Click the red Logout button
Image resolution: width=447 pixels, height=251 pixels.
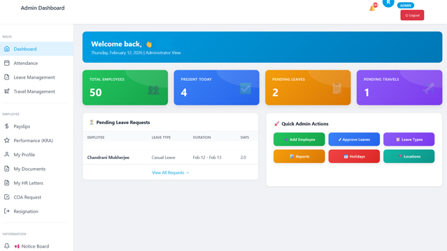click(x=412, y=15)
